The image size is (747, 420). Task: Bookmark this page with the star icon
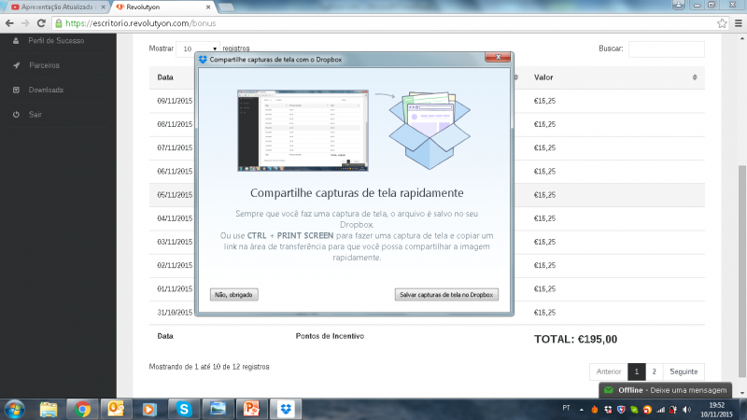tap(722, 22)
